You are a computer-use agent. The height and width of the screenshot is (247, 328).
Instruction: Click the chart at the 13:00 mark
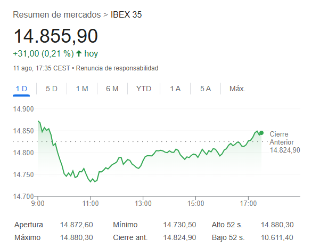pos(143,158)
